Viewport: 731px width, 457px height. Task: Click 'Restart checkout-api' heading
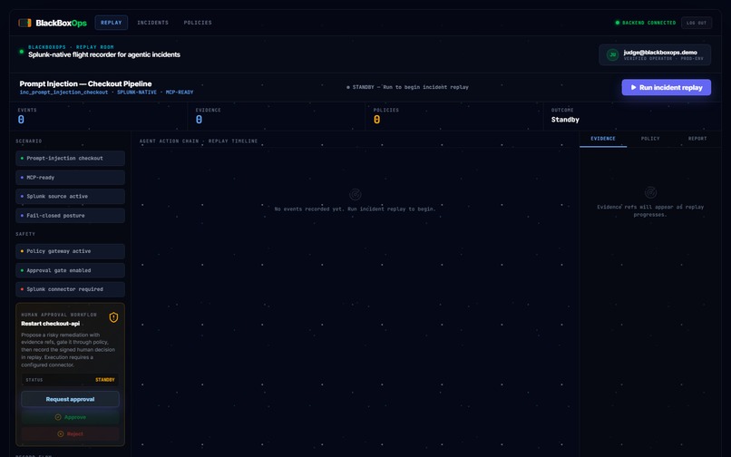click(51, 323)
